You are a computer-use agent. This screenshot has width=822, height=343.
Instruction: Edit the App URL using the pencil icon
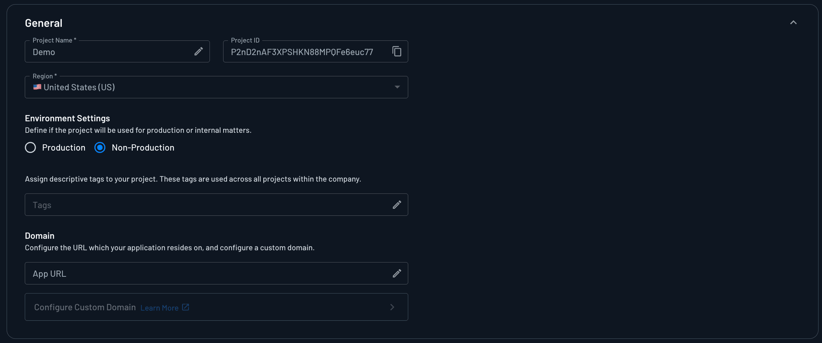click(x=396, y=273)
